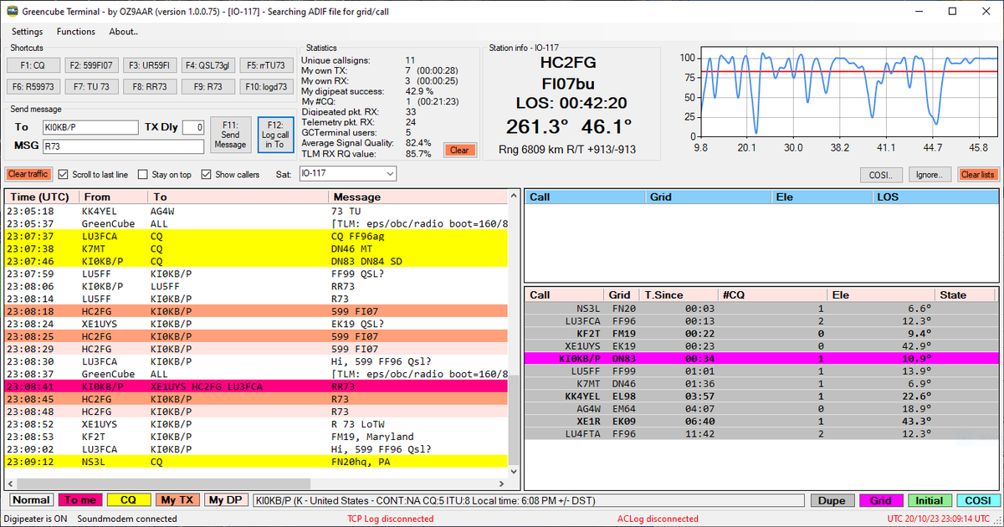Click the Initial green legend swatch

click(930, 500)
